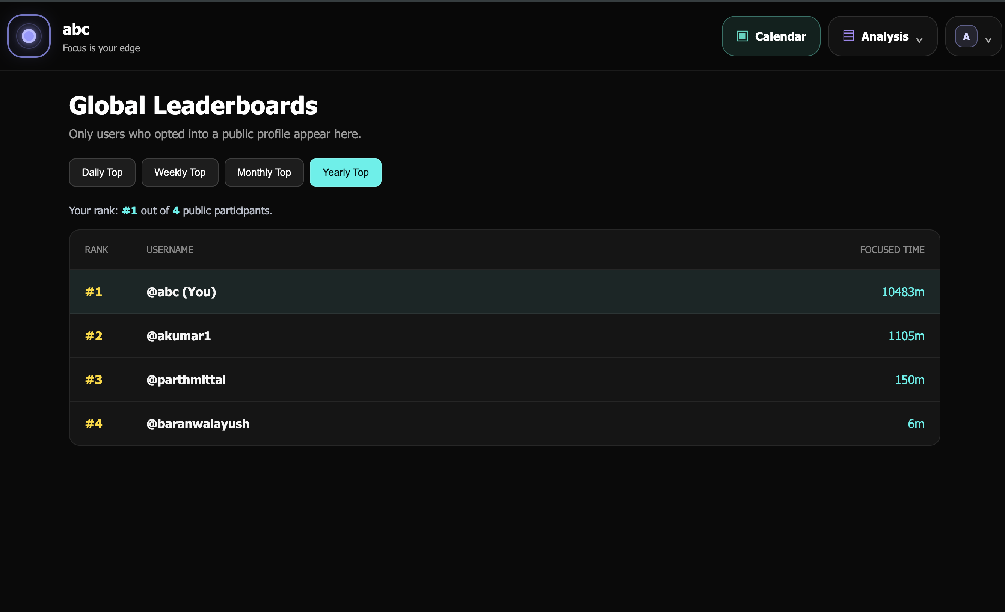1005x612 pixels.
Task: Click the Analysis list icon
Action: click(x=848, y=36)
